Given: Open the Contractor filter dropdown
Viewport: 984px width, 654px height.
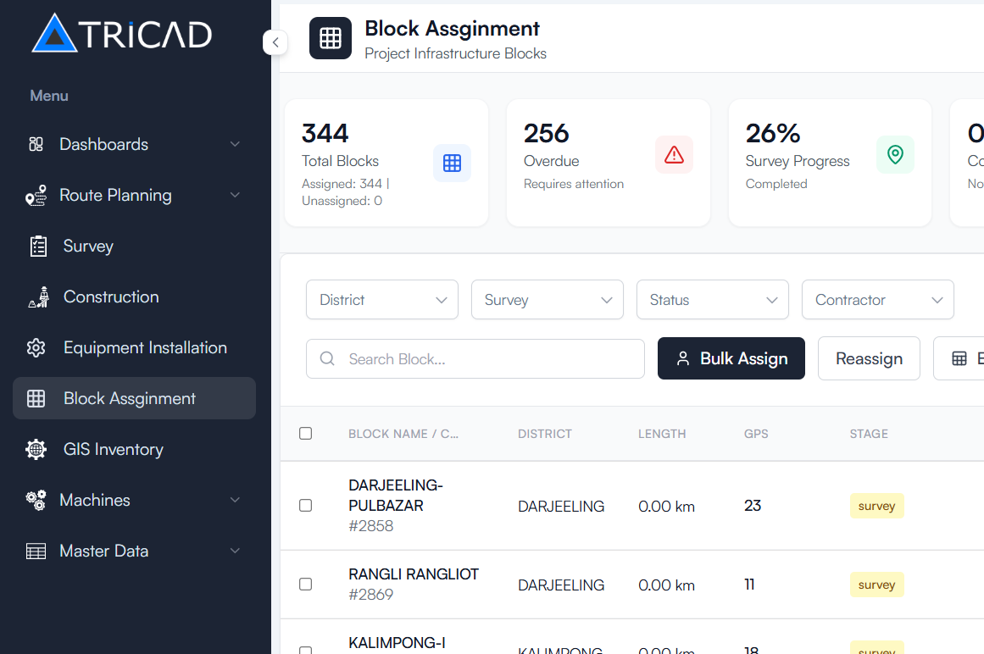Looking at the screenshot, I should click(x=877, y=300).
